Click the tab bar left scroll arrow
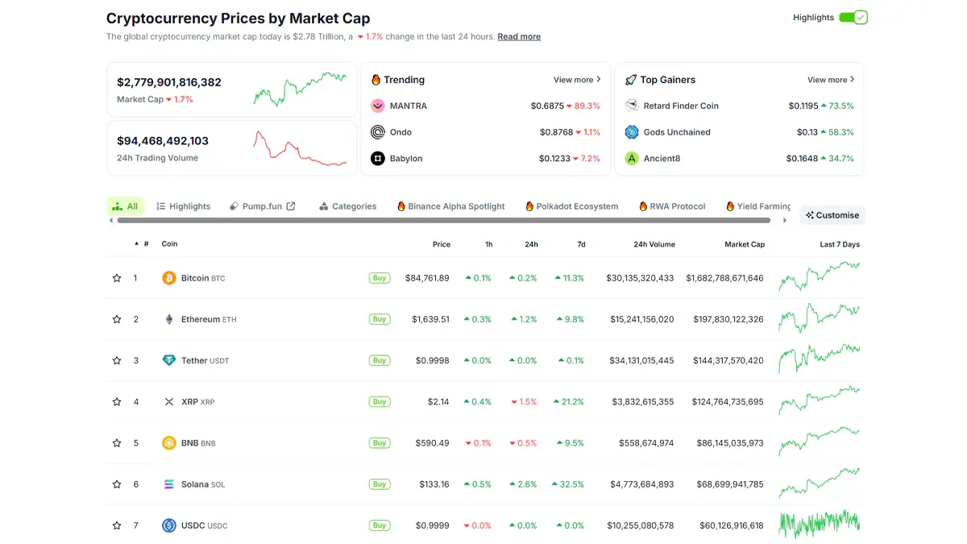 point(111,220)
